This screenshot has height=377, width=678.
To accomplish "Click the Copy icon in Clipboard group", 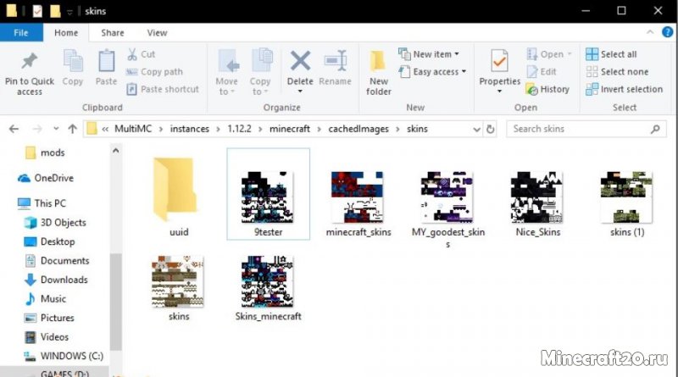I will tap(73, 62).
